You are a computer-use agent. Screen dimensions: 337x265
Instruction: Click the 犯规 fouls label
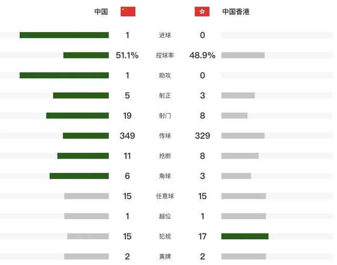click(x=165, y=237)
